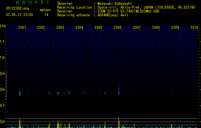The height and width of the screenshot is (128, 201).
Task: Click the observer name Masayuki Kobayashi
Action: click(115, 4)
